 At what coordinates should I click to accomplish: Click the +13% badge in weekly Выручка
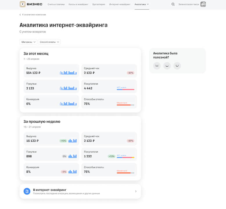click(x=63, y=141)
